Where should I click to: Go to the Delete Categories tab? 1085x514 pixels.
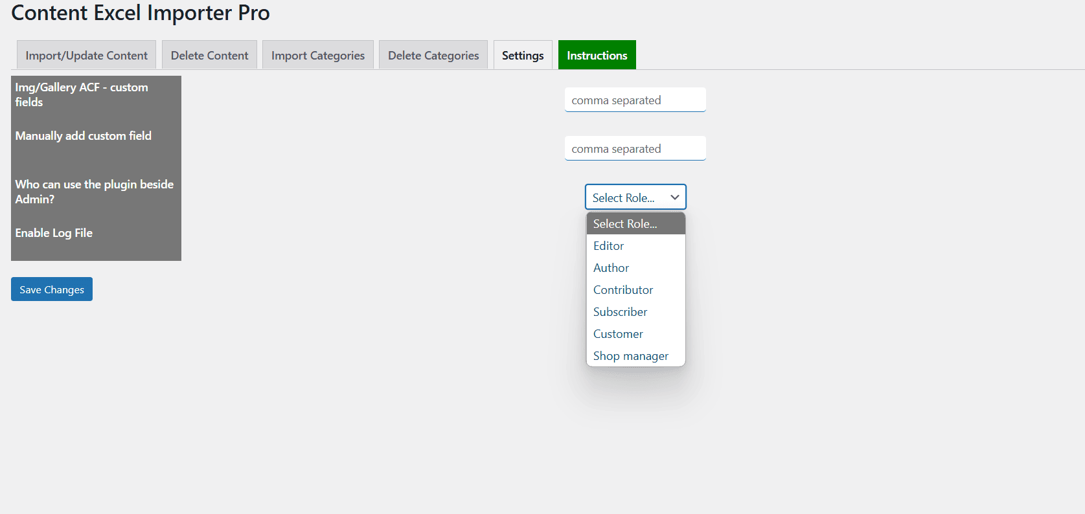[x=433, y=55]
